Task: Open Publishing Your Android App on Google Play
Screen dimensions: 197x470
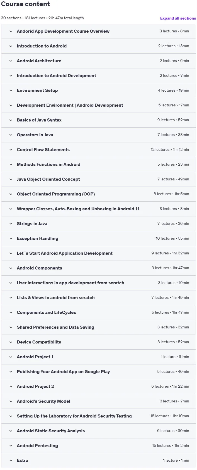Action: [x=99, y=372]
